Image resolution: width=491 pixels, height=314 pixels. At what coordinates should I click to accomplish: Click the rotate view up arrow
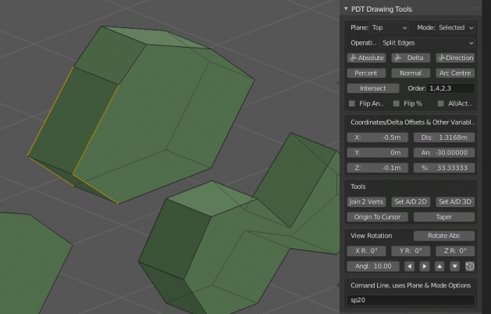pyautogui.click(x=440, y=266)
